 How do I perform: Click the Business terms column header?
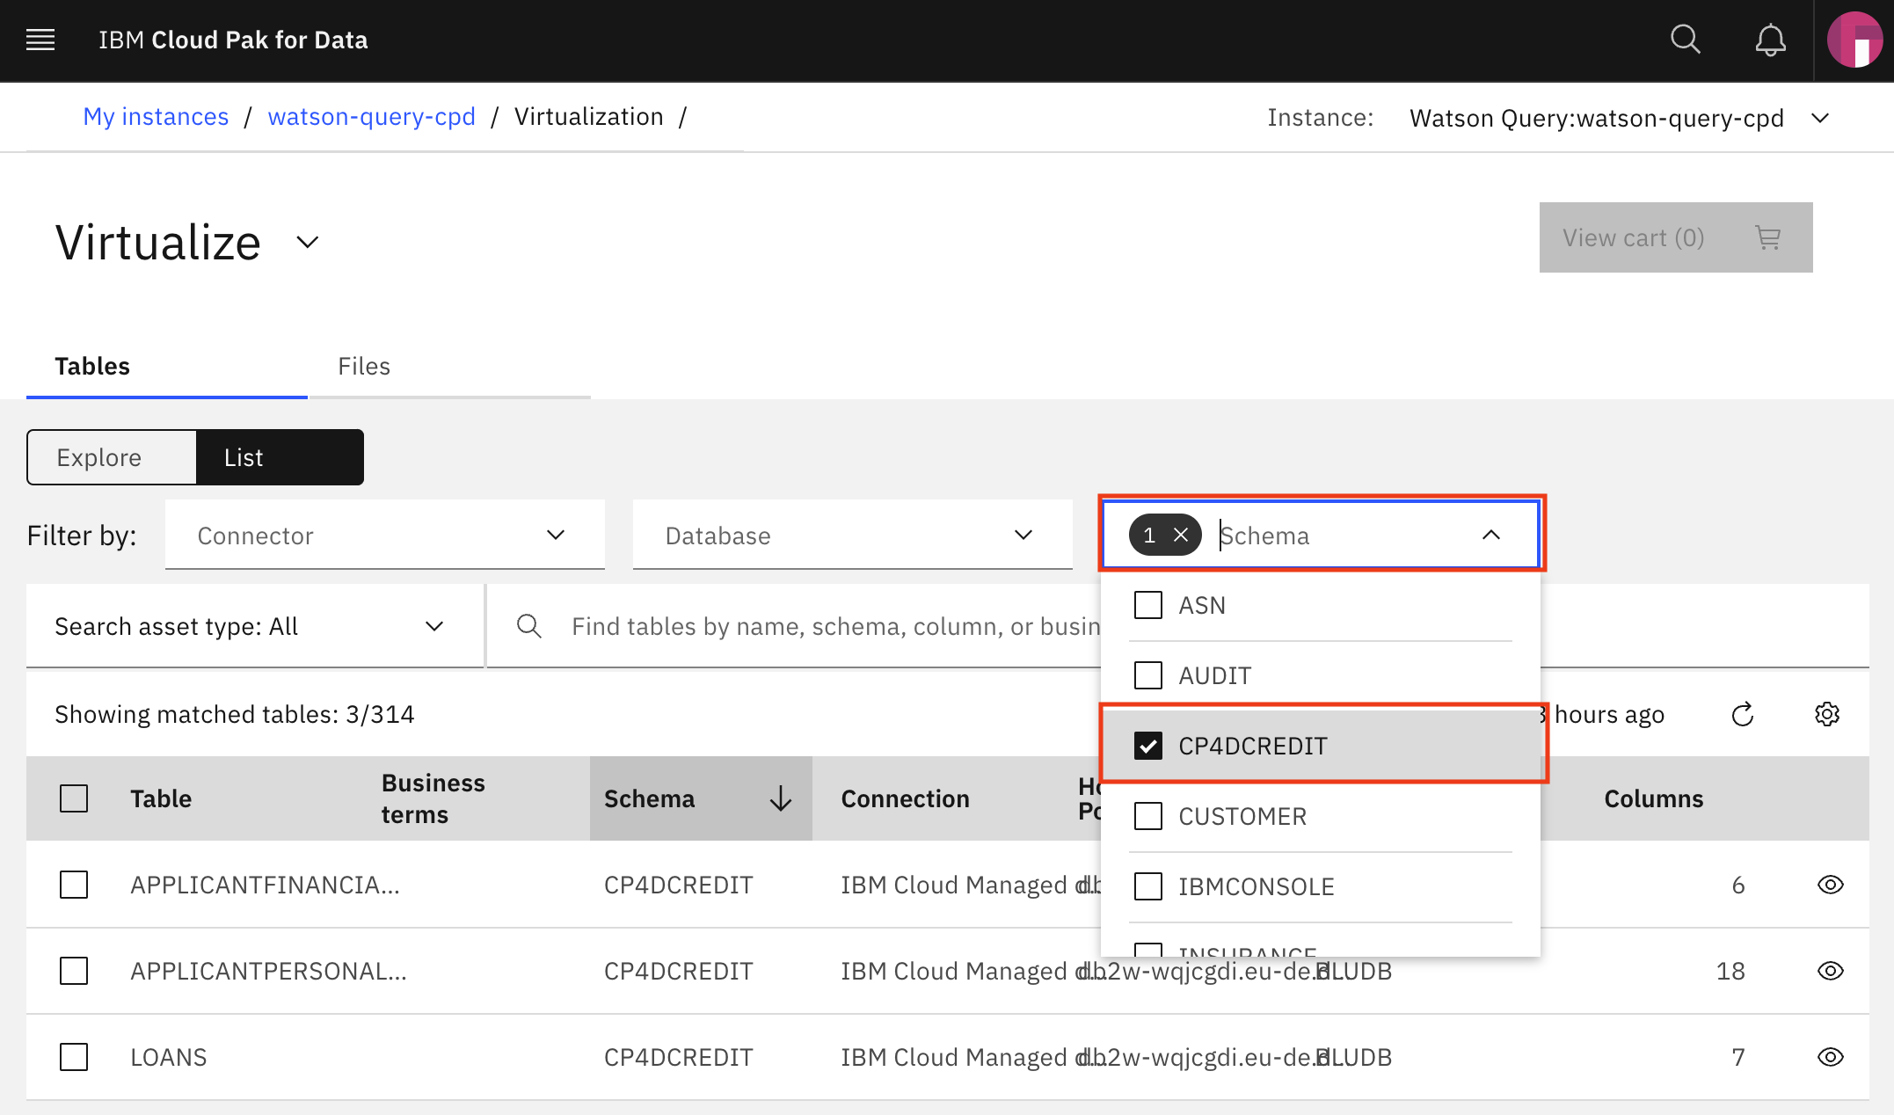433,798
